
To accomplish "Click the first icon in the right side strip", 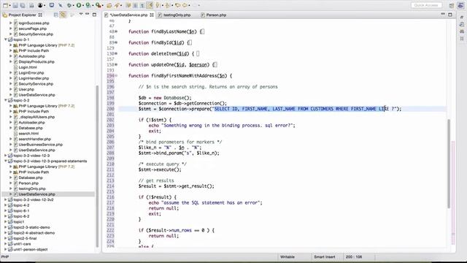I will [462, 18].
